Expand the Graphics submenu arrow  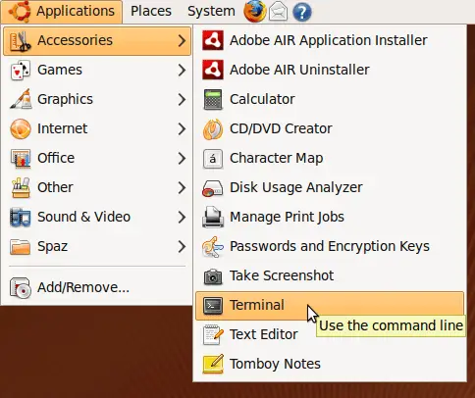tap(182, 99)
